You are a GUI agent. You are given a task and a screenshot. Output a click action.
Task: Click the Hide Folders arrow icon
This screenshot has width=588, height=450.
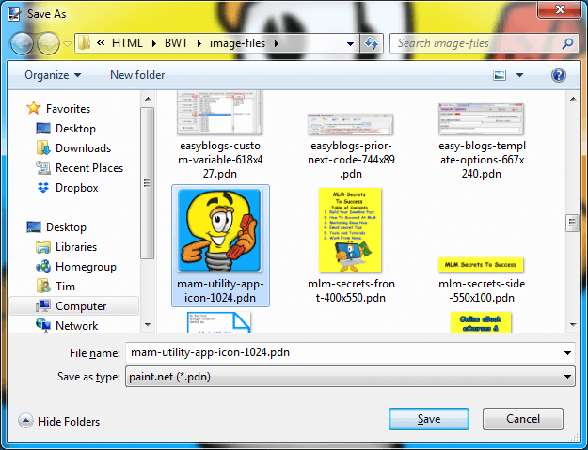tap(25, 421)
